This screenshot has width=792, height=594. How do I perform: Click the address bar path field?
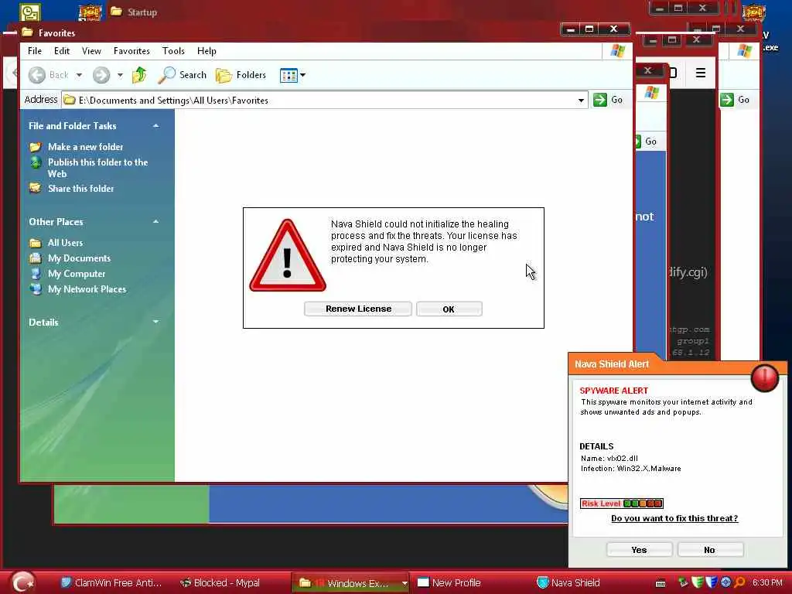324,100
